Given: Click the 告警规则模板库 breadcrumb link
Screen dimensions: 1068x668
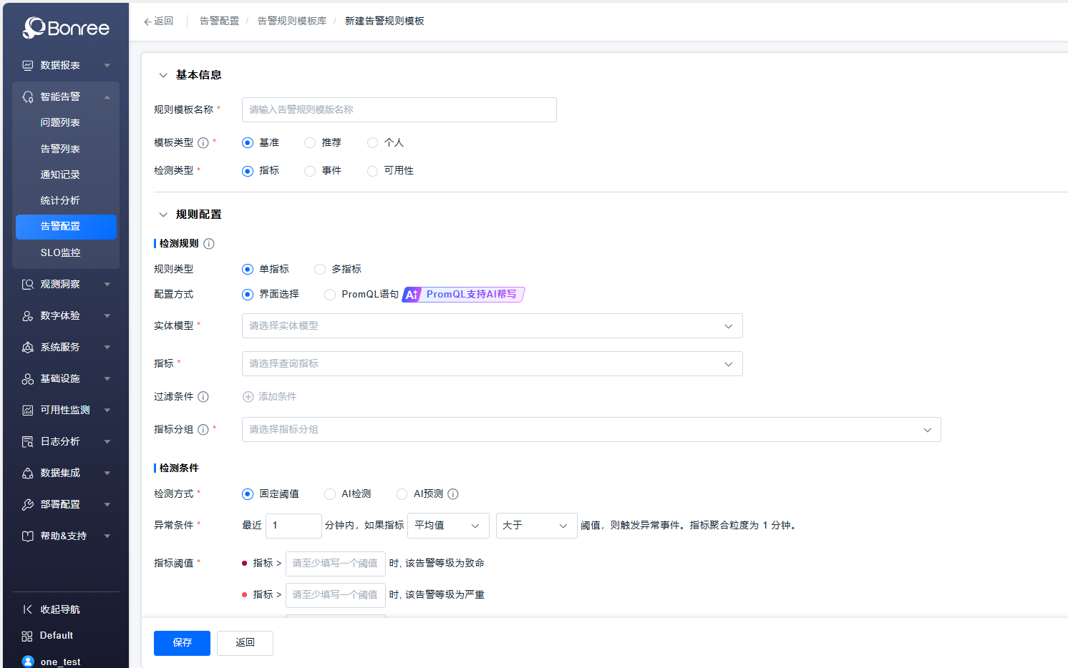Looking at the screenshot, I should coord(292,21).
